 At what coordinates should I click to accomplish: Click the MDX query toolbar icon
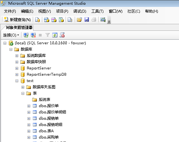[46, 19]
